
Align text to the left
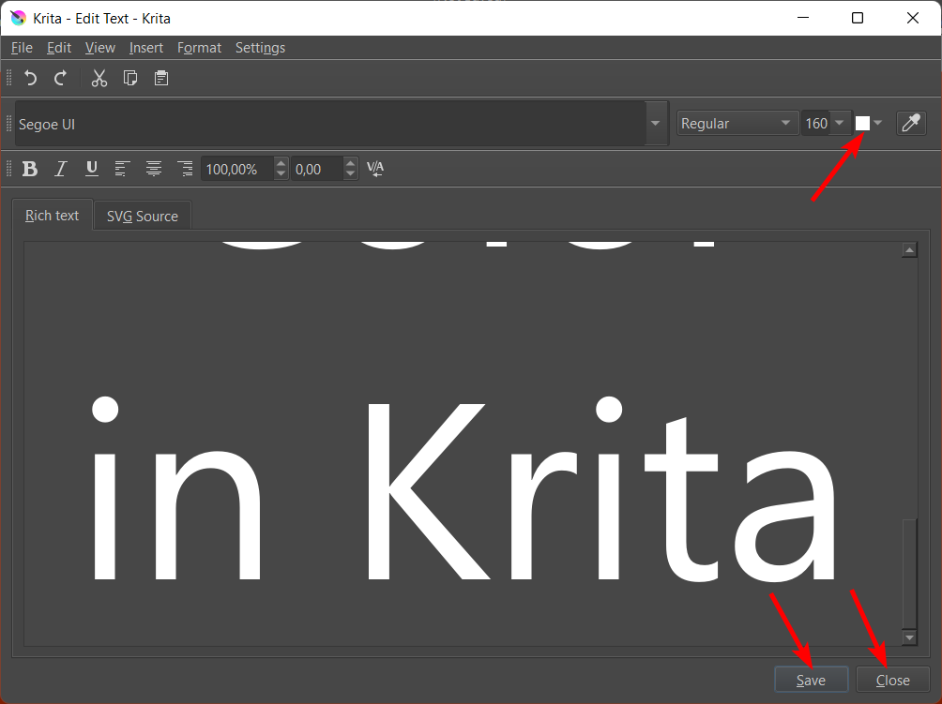[x=123, y=170]
